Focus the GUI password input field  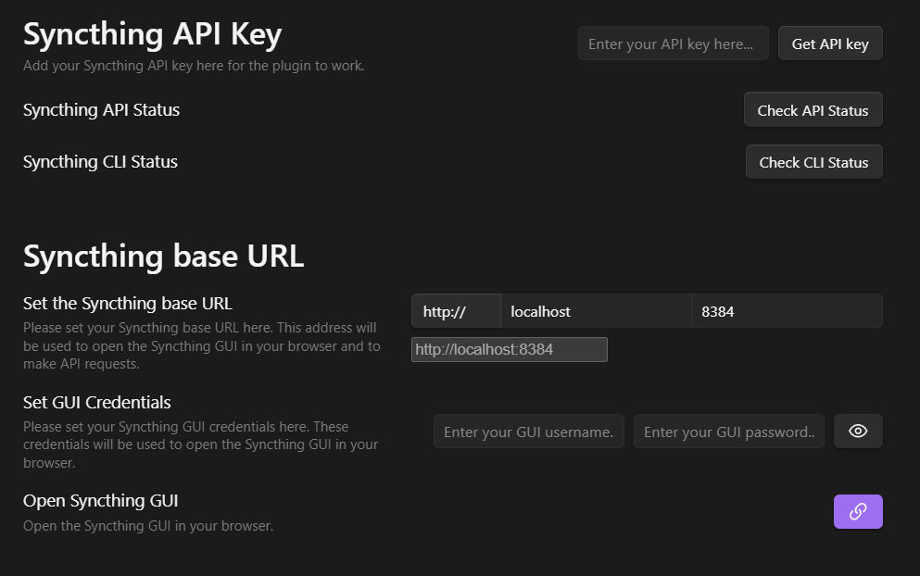pyautogui.click(x=729, y=432)
